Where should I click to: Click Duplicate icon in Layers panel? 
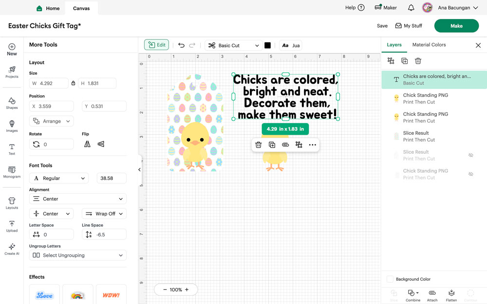pos(404,61)
